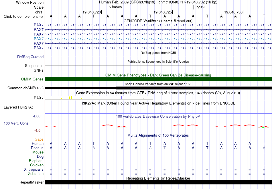The height and width of the screenshot is (189, 272).
Task: Click the RepeatMasker track label
Action: [x=31, y=182]
